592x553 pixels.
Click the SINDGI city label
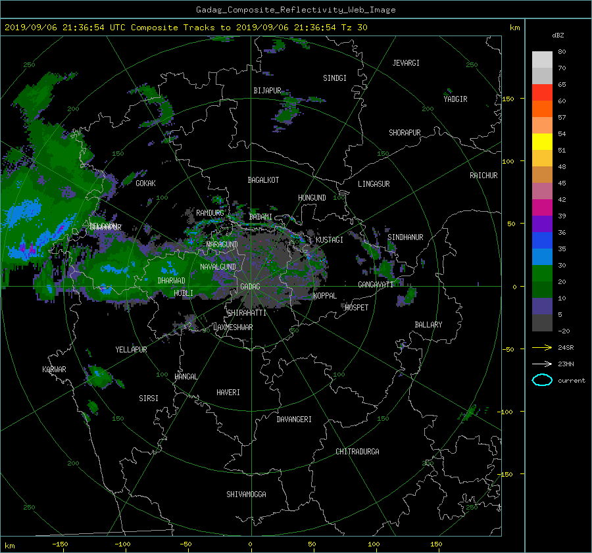click(x=335, y=78)
